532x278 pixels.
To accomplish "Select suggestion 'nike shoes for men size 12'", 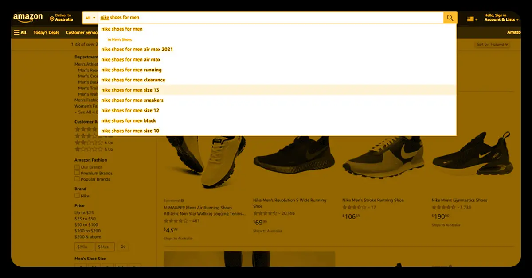I will [278, 110].
